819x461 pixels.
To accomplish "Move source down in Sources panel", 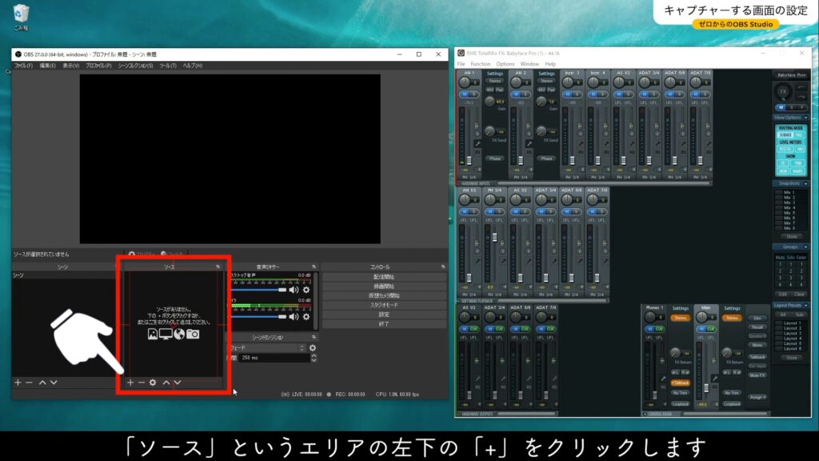I will [178, 383].
